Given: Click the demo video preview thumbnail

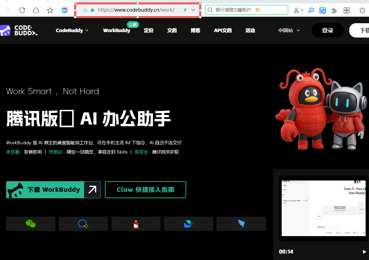Looking at the screenshot, I should point(324,208).
